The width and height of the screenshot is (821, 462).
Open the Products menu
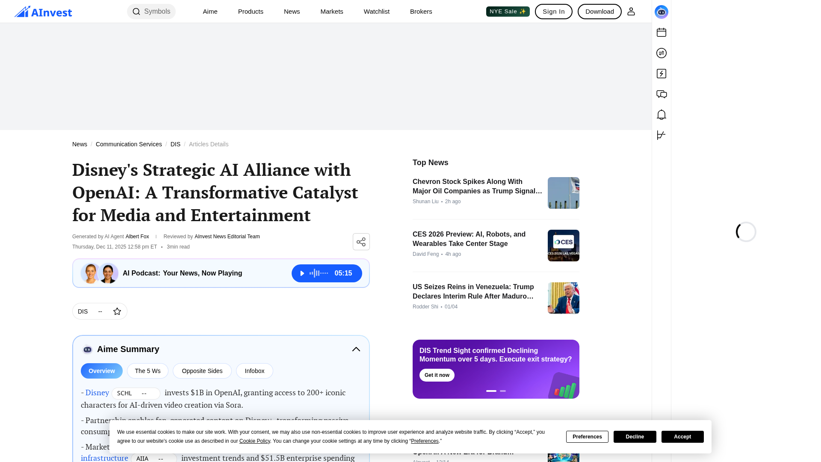pyautogui.click(x=250, y=12)
